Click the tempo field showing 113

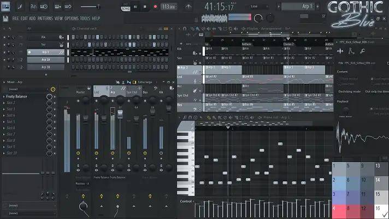(168, 7)
